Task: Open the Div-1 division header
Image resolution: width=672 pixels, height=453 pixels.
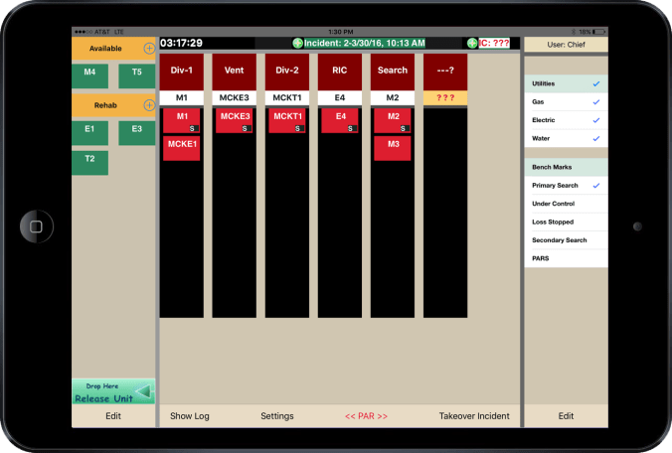Action: click(181, 72)
